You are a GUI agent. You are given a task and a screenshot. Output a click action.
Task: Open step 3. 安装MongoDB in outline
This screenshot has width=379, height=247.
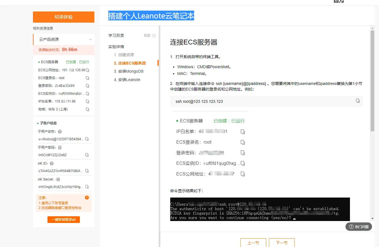[x=129, y=71]
